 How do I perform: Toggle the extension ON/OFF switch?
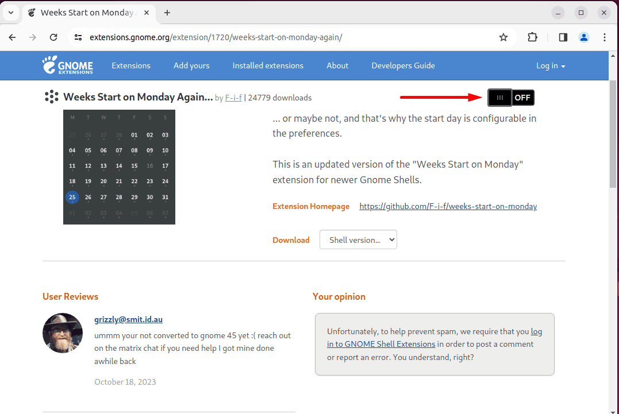point(511,98)
